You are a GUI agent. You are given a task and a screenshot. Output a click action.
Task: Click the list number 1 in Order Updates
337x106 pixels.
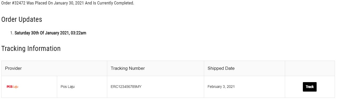[12, 33]
